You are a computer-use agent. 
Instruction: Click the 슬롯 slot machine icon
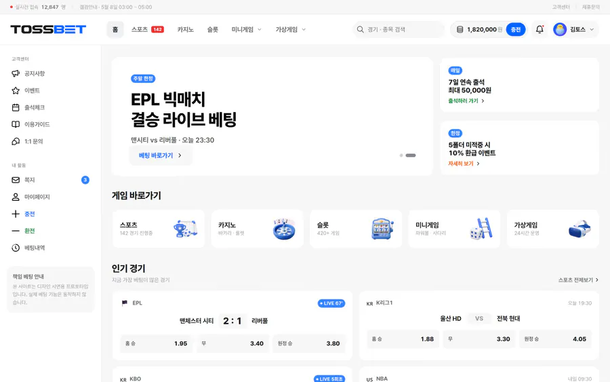(382, 229)
